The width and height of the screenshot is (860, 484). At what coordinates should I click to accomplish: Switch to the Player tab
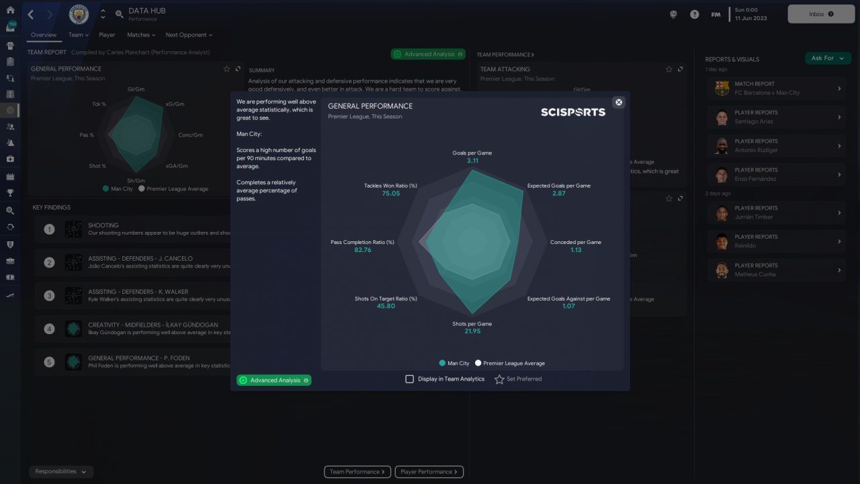[107, 35]
